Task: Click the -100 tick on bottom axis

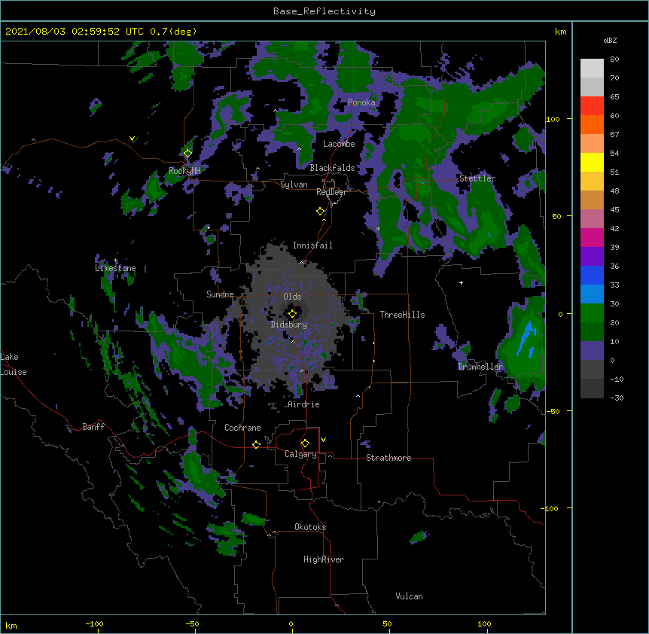Action: point(94,623)
